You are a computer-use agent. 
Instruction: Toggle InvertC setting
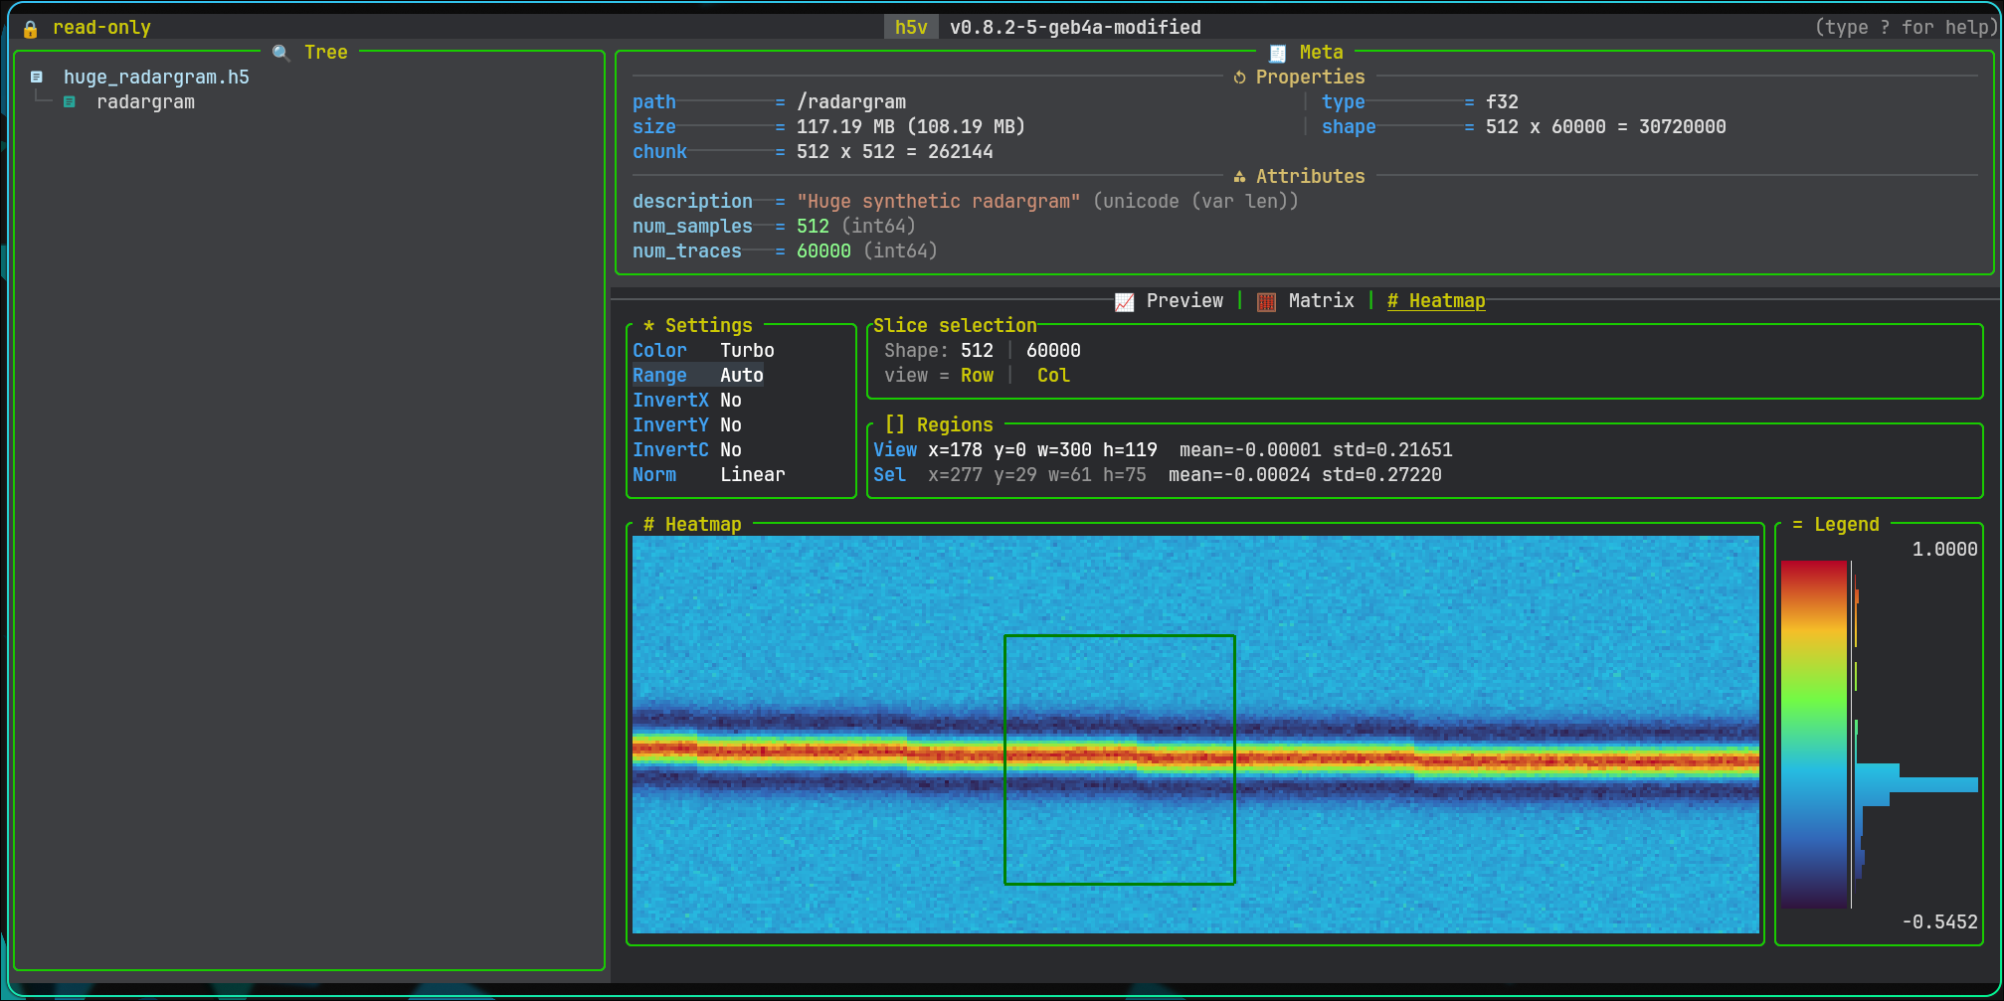pyautogui.click(x=687, y=449)
